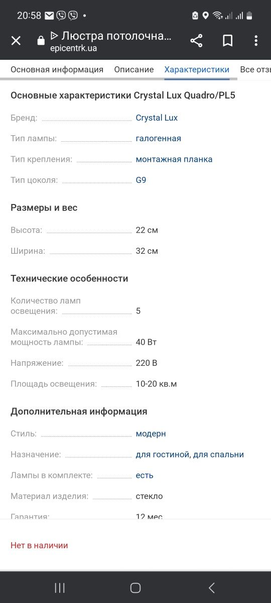The width and height of the screenshot is (271, 603).
Task: Tap the Android recent apps button
Action: click(x=60, y=587)
